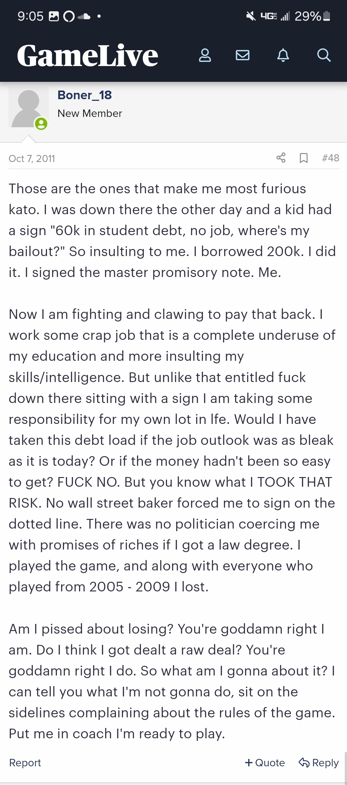This screenshot has width=347, height=785.
Task: Go to GameLive home logo
Action: [87, 55]
